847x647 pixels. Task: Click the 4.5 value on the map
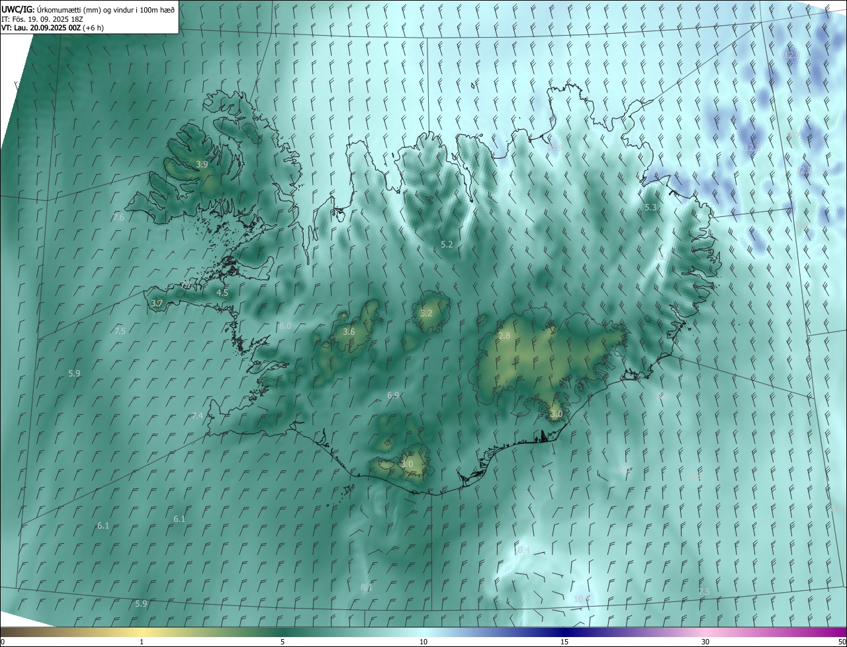tap(222, 292)
